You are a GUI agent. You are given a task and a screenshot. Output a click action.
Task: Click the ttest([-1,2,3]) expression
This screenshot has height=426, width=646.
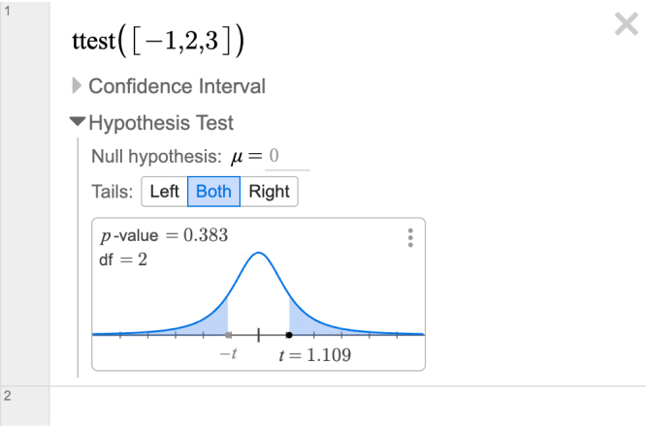pos(158,41)
